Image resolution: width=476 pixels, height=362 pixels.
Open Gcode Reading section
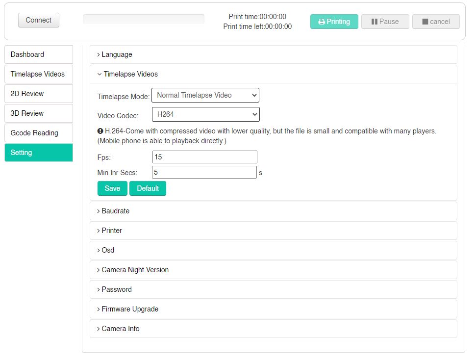coord(39,133)
